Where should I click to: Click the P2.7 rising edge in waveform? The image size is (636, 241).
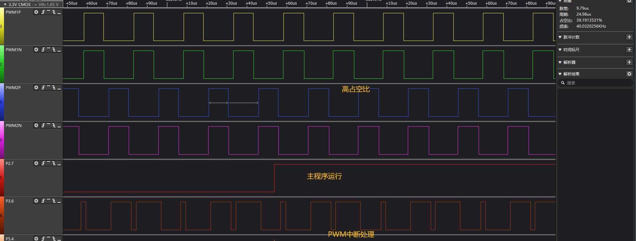pyautogui.click(x=274, y=178)
